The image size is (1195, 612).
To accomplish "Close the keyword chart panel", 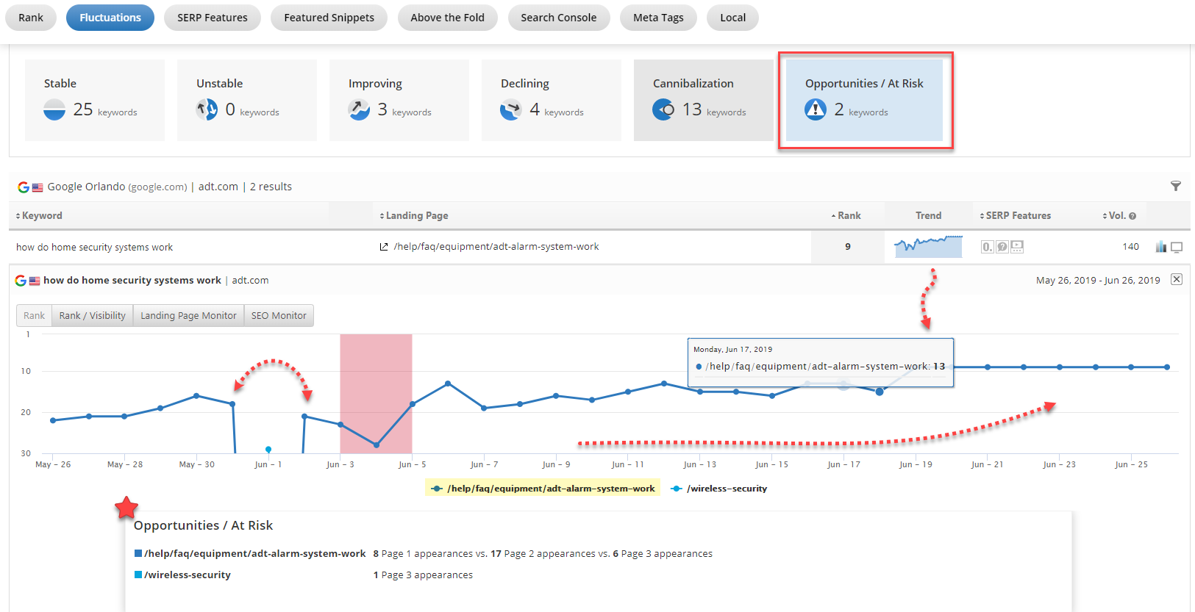I will point(1177,279).
